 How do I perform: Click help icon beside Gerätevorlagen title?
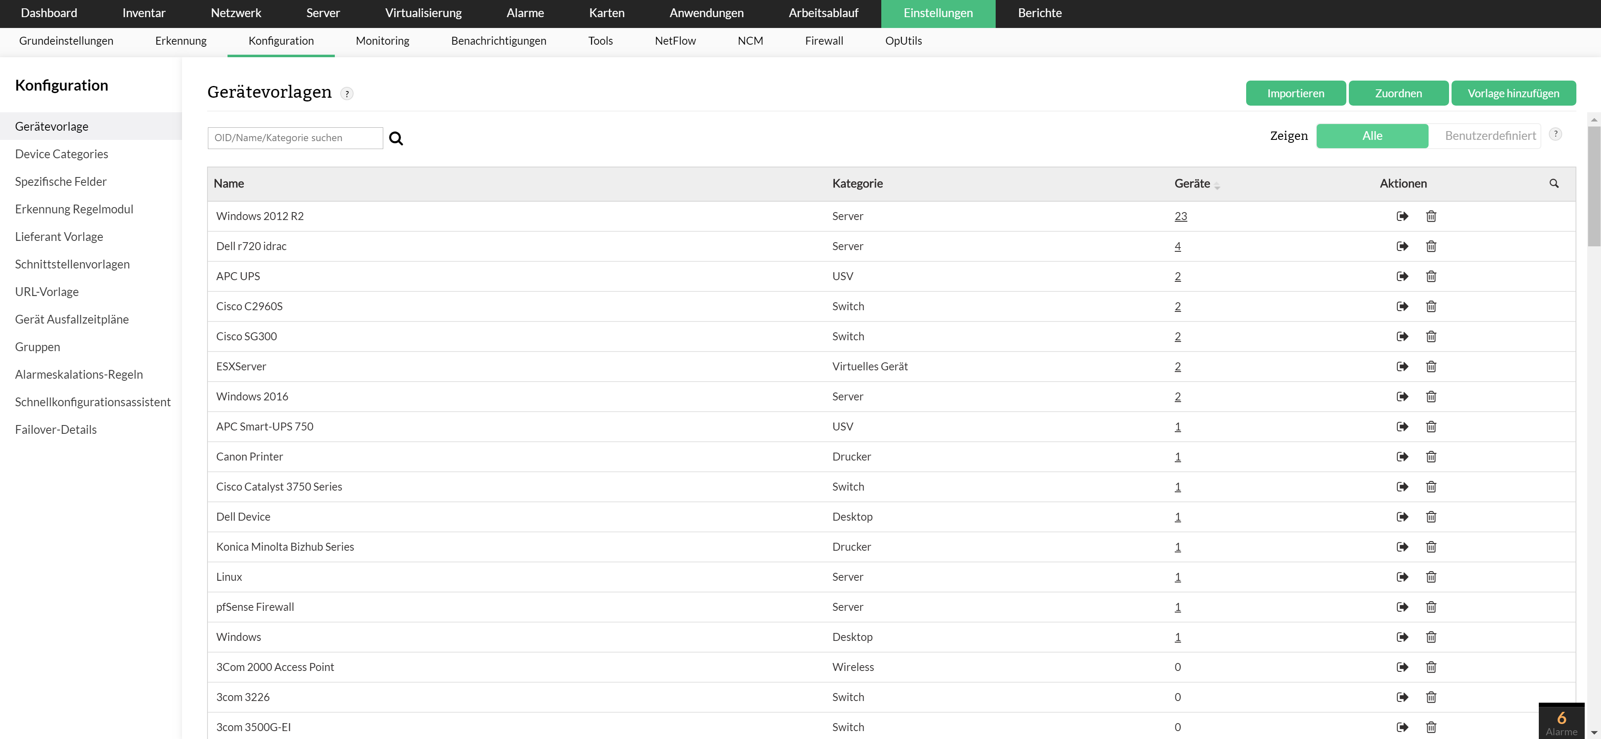point(347,94)
